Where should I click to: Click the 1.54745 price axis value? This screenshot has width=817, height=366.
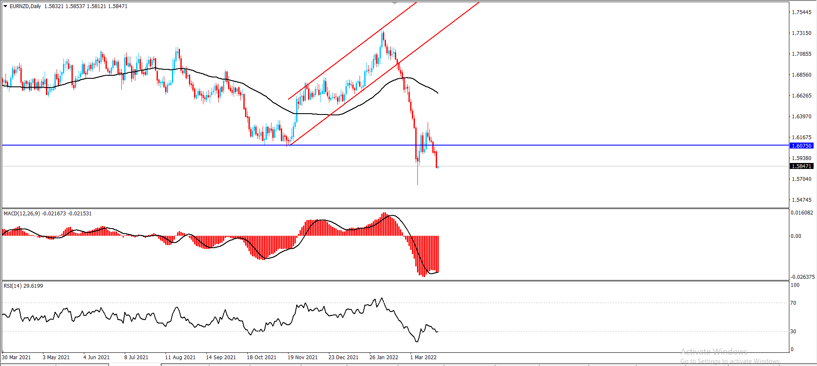pyautogui.click(x=801, y=200)
